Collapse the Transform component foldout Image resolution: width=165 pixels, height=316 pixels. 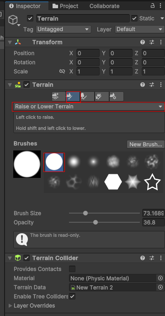10,42
